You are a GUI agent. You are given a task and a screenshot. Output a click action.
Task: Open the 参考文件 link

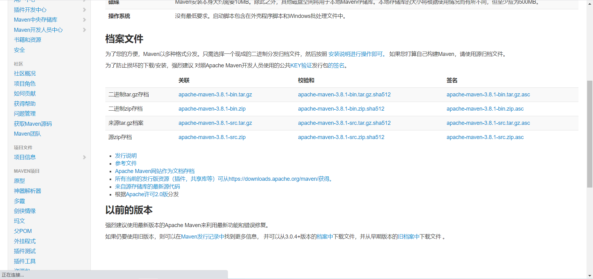[x=126, y=163]
